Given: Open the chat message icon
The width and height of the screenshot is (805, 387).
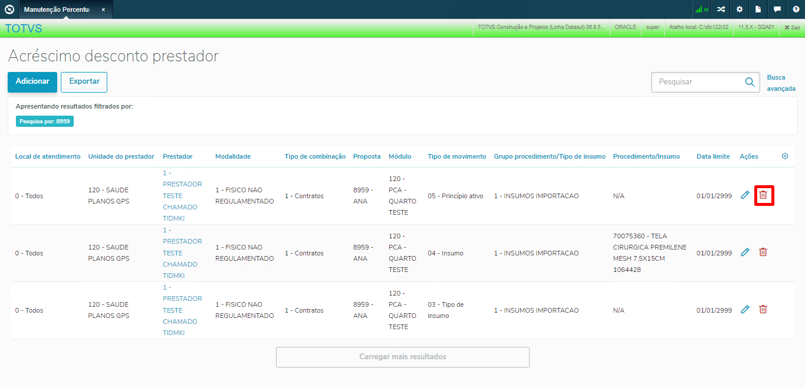Looking at the screenshot, I should [777, 9].
